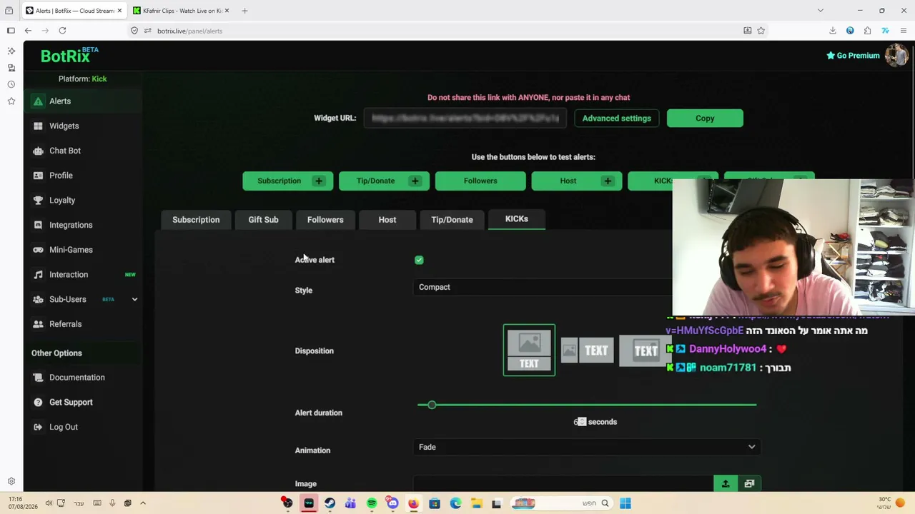The image size is (915, 514).
Task: Open the browser hamburger menu
Action: 904,31
